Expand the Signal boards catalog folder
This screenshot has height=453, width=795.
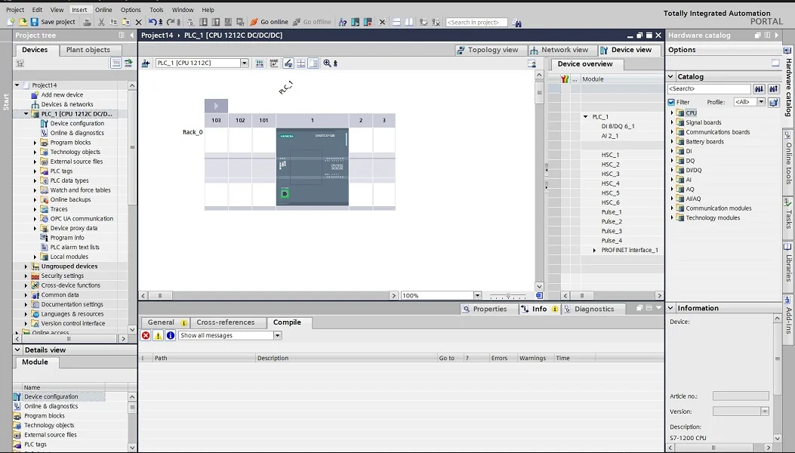point(672,122)
